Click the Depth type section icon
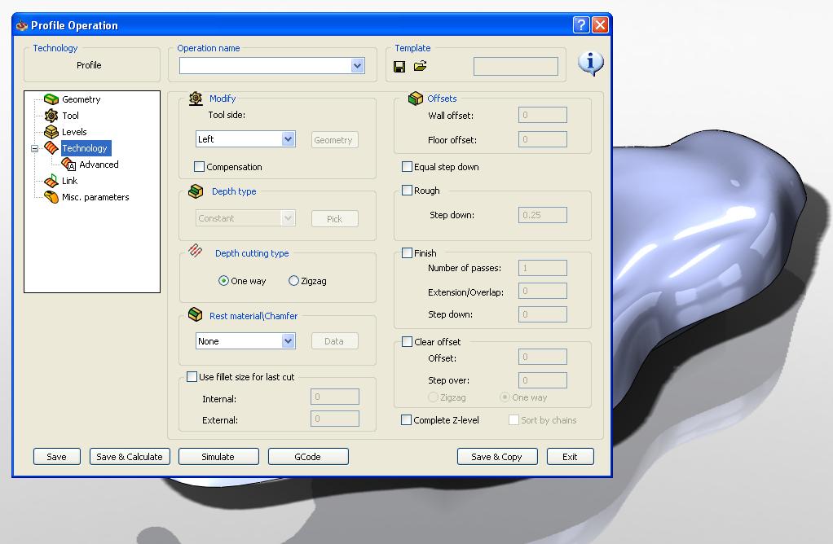This screenshot has width=833, height=544. (196, 191)
